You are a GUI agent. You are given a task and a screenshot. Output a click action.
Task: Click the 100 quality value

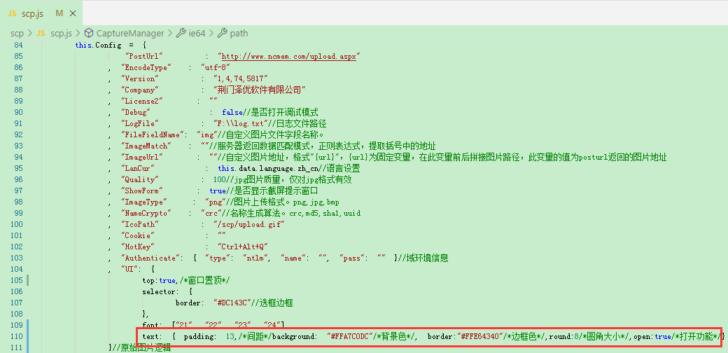tap(220, 179)
